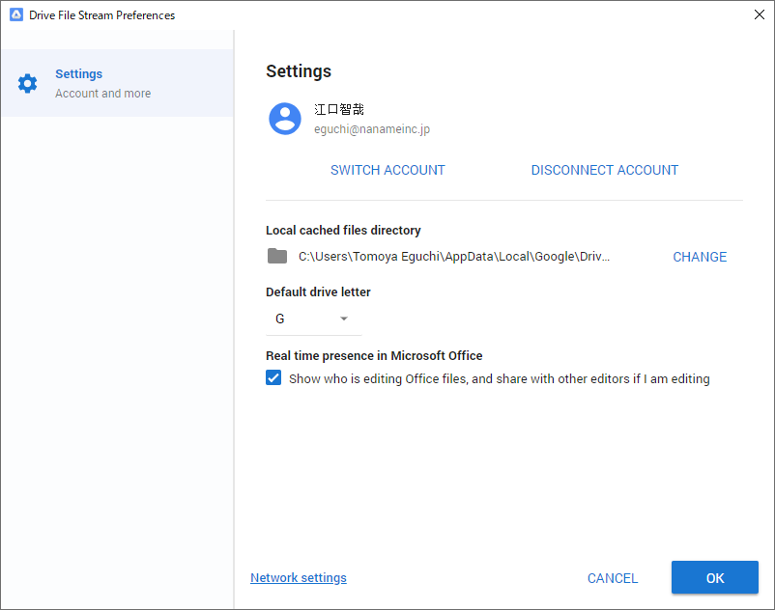Click the Drive File Stream title bar logo
The width and height of the screenshot is (775, 610).
(16, 14)
